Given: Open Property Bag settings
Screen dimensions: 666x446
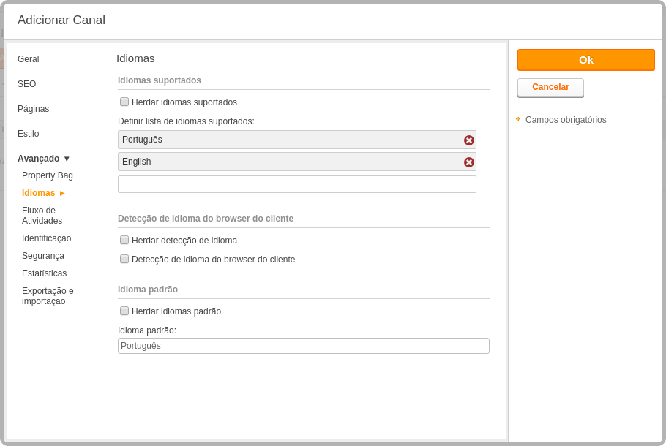Looking at the screenshot, I should click(x=48, y=175).
